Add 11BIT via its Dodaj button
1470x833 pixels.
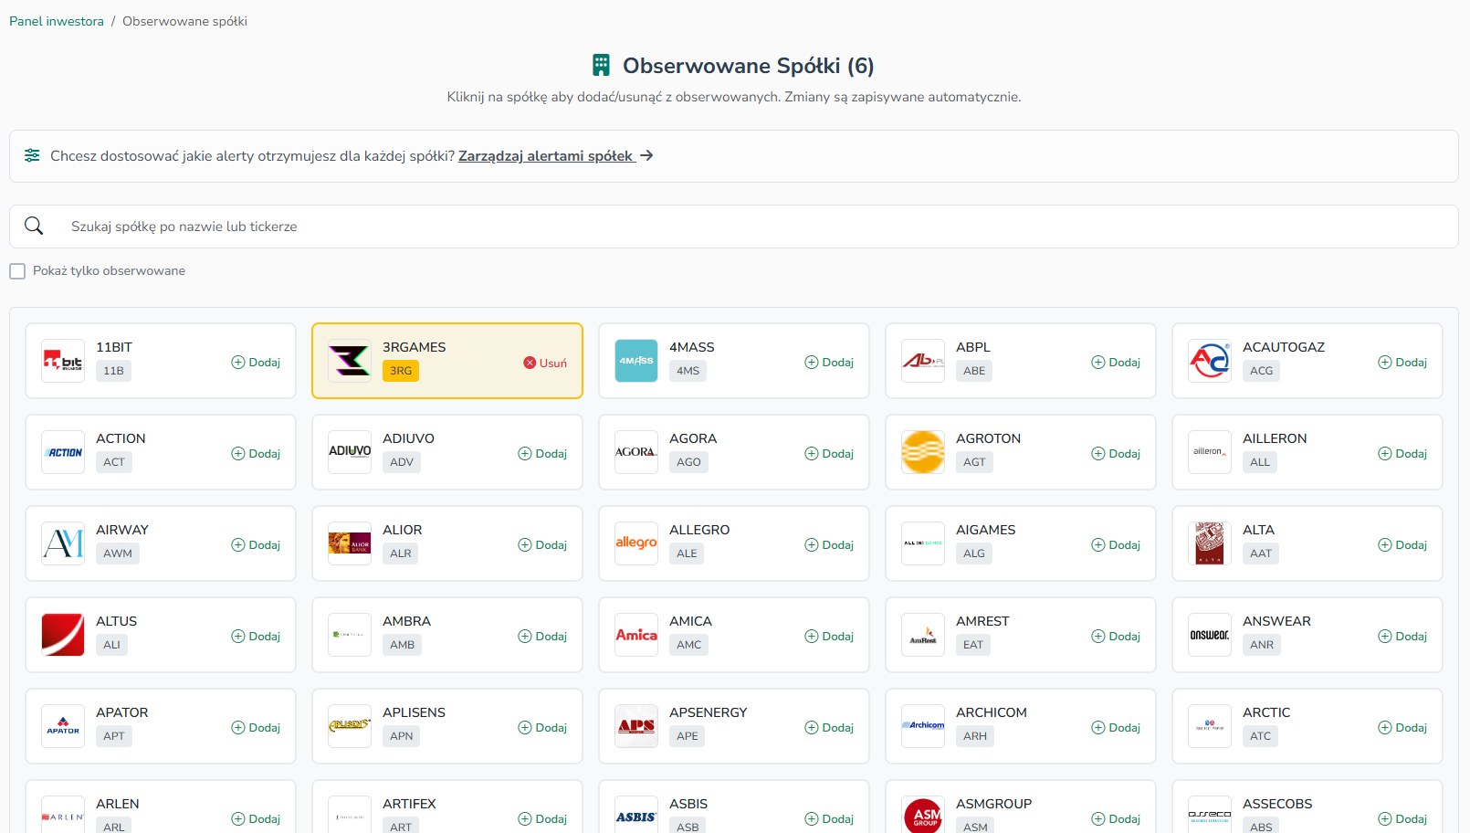256,362
